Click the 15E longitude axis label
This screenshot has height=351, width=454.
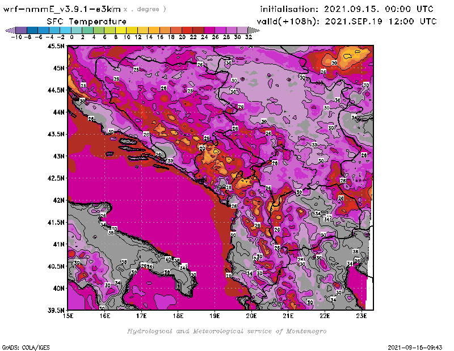pos(68,316)
